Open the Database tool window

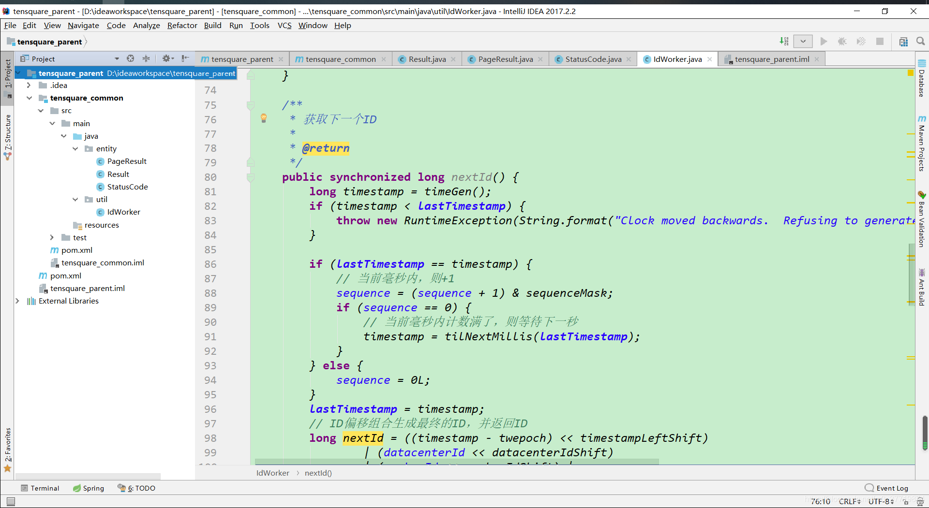point(922,78)
